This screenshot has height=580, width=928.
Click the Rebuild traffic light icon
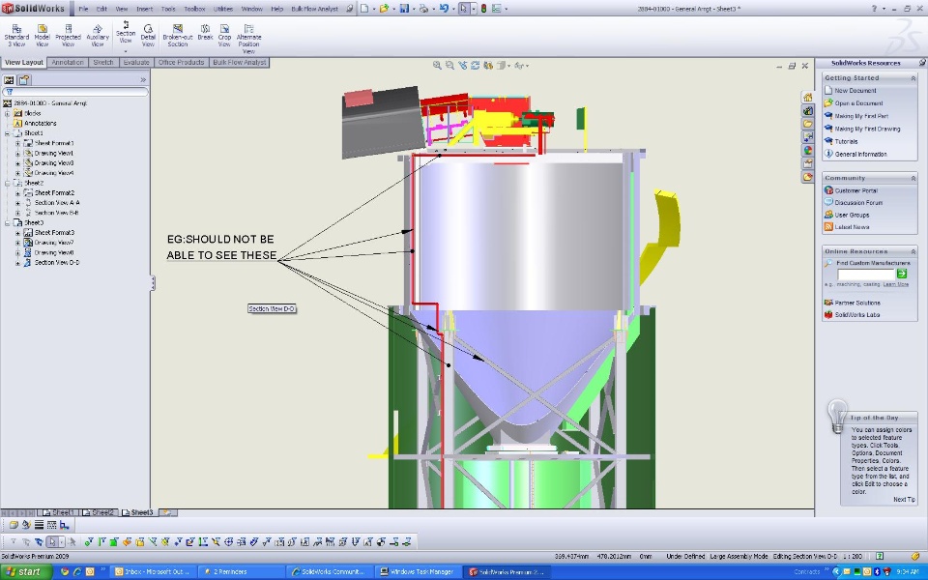(483, 9)
